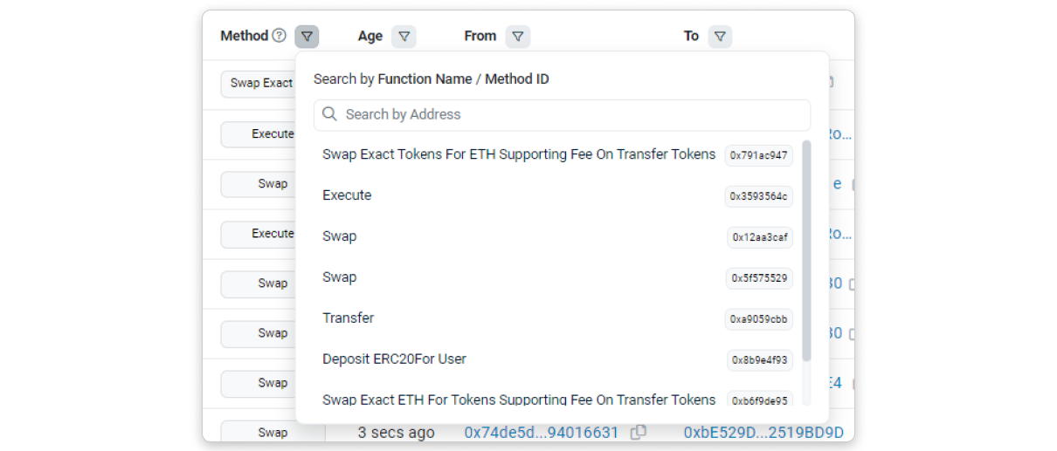This screenshot has height=451, width=1057.
Task: Click the 0x791ac947 method ID badge
Action: click(x=759, y=155)
